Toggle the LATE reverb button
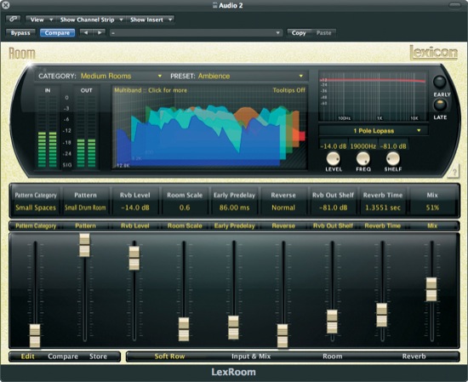This screenshot has width=468, height=382. pyautogui.click(x=440, y=105)
